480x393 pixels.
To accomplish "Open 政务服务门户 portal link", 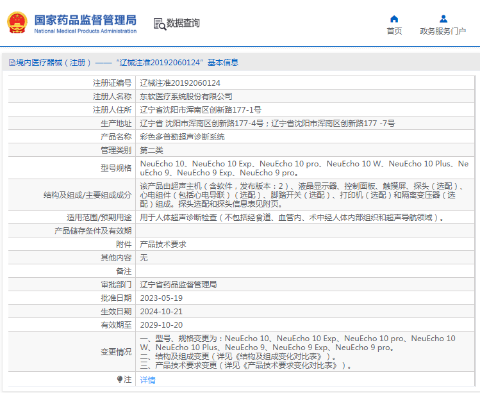I will click(443, 31).
